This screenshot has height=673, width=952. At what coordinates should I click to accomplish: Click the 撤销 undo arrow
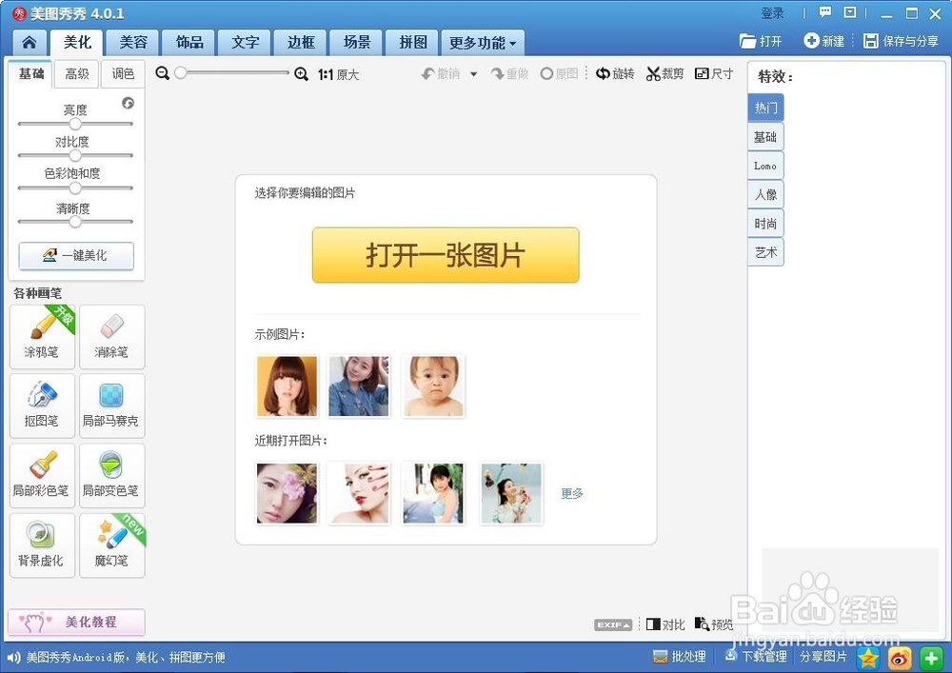[441, 74]
